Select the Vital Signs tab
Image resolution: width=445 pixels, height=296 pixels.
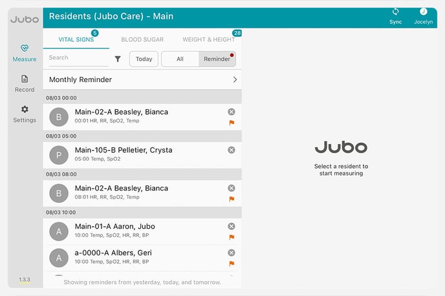coord(76,39)
